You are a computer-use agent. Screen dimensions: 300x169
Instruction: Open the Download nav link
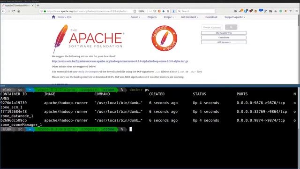(211, 17)
